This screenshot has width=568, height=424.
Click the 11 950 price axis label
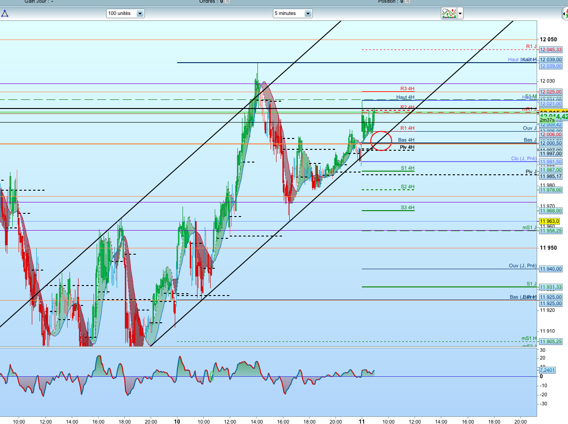click(548, 248)
